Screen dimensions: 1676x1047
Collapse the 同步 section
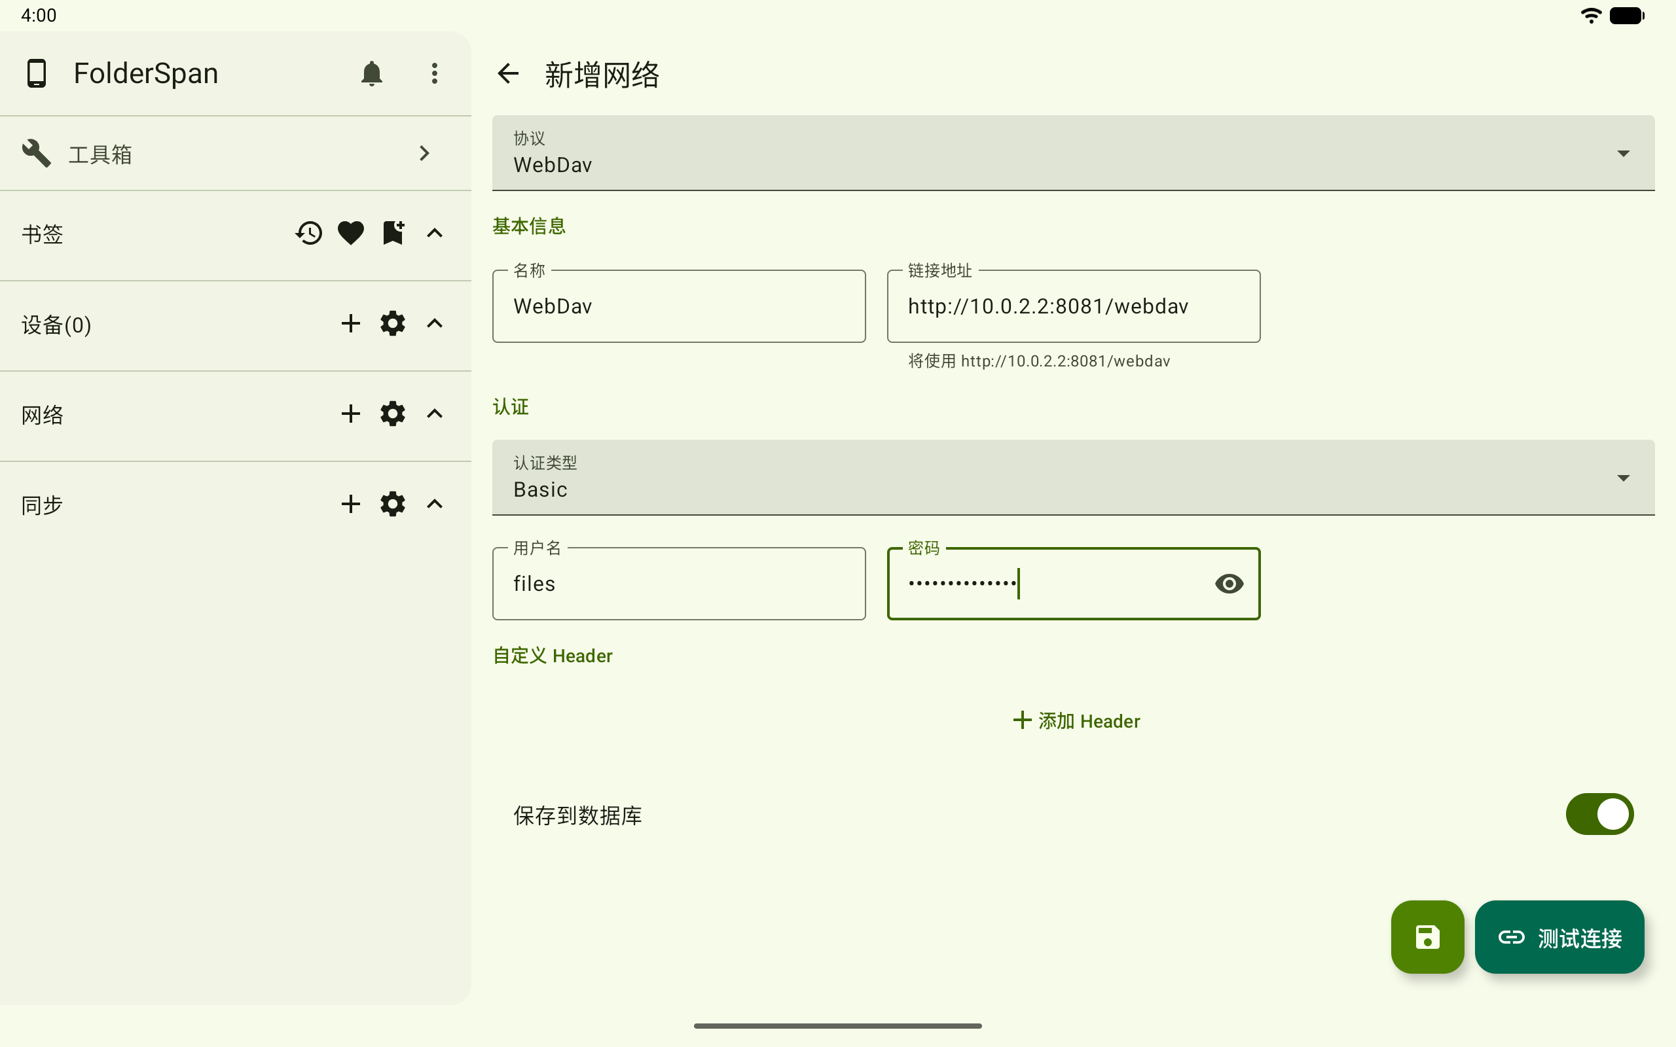pos(434,504)
